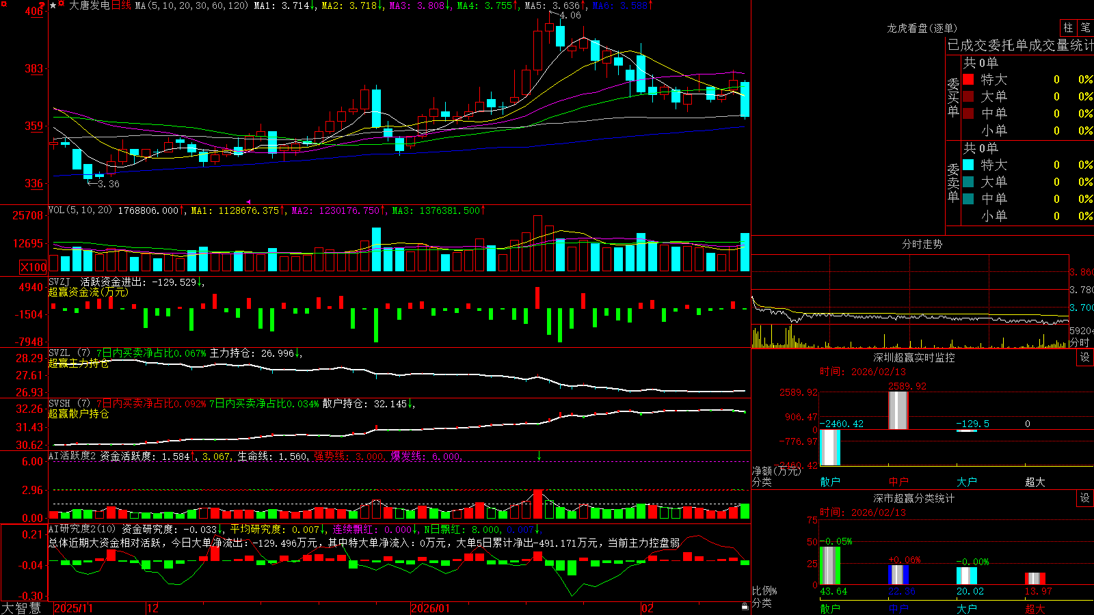The height and width of the screenshot is (615, 1094).
Task: Click the red question-mark icon near 406 axis label
Action: (43, 5)
